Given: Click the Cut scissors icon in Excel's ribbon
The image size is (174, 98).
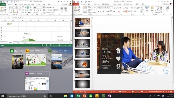Looking at the screenshot, I should point(5,7).
